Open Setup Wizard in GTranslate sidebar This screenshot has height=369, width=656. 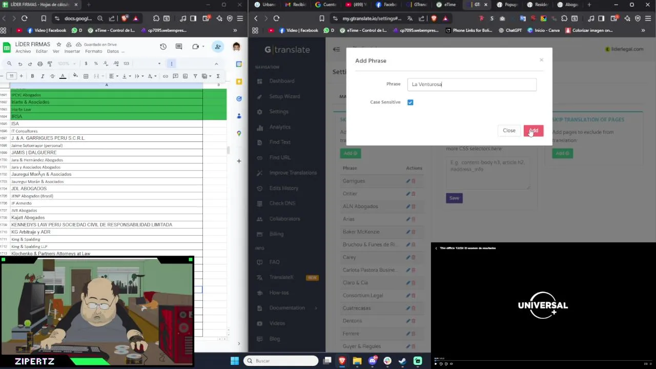click(284, 96)
